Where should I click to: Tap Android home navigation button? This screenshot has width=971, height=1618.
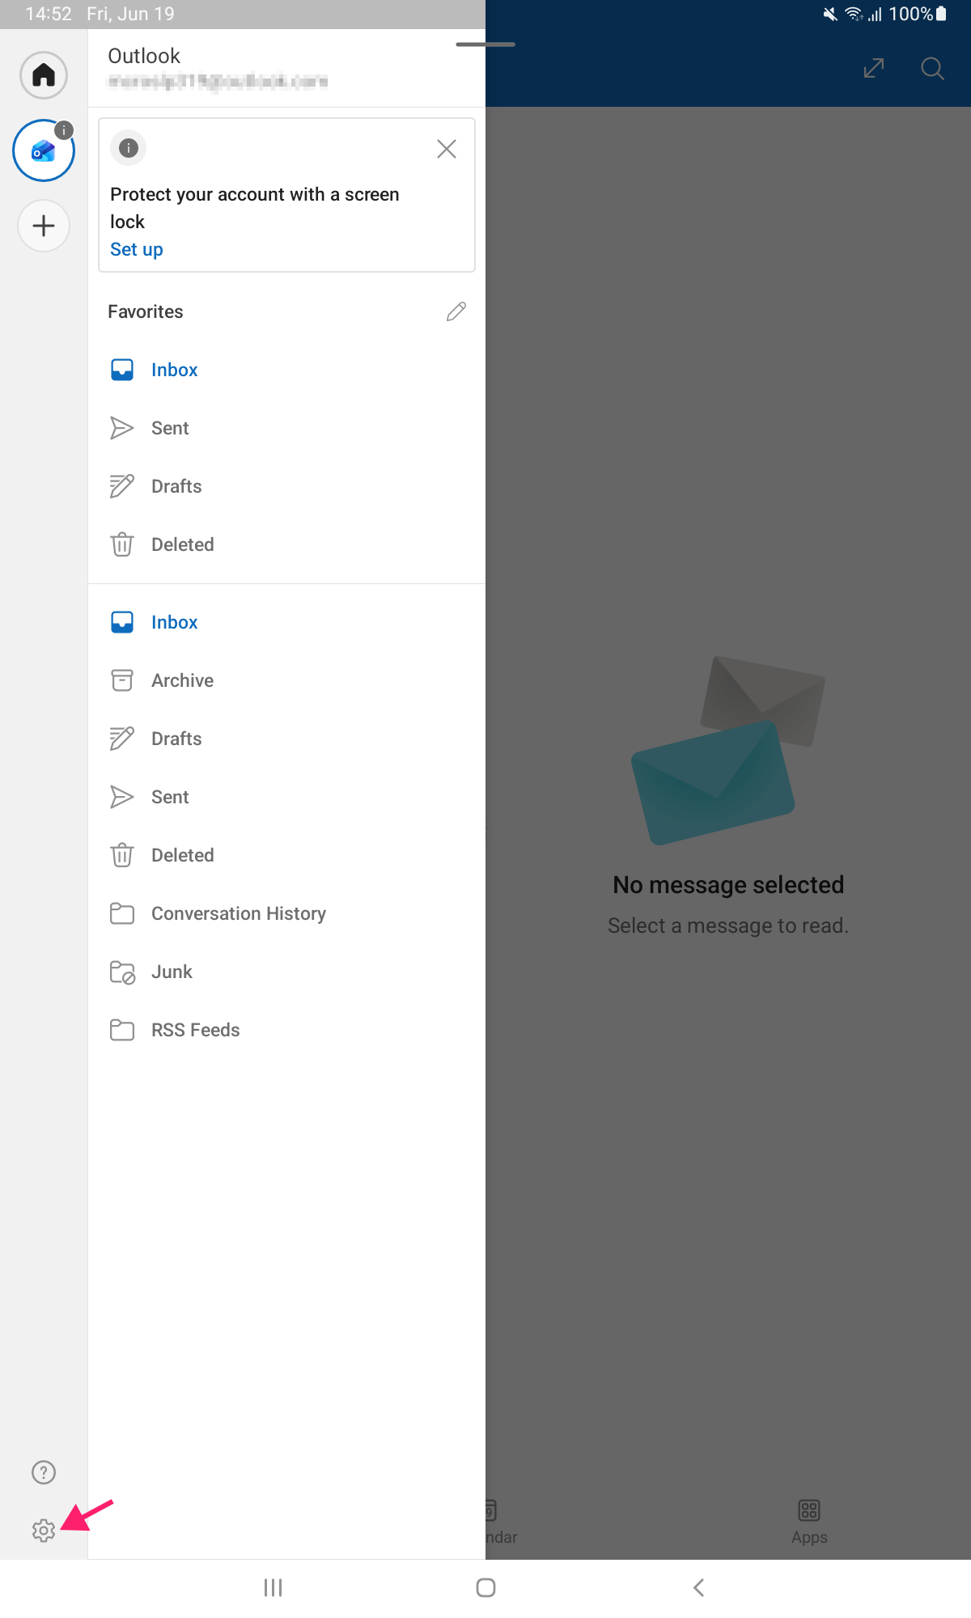coord(485,1588)
